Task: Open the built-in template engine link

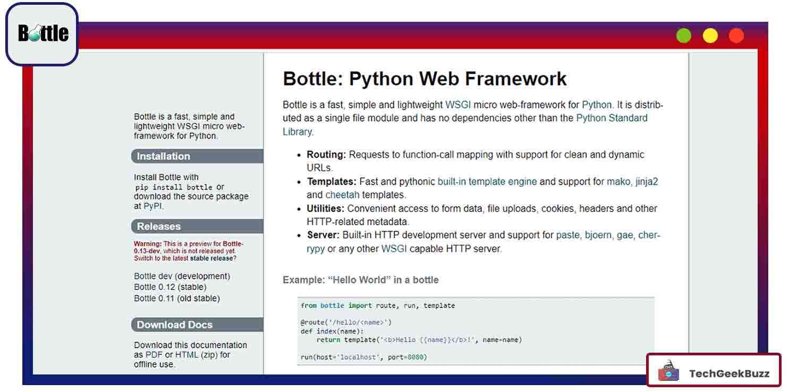Action: click(x=487, y=182)
